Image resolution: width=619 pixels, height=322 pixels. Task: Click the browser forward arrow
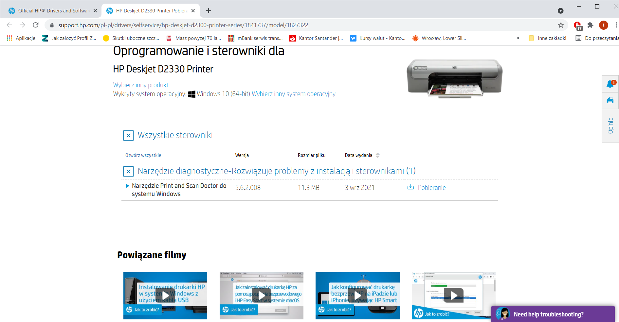pos(22,25)
